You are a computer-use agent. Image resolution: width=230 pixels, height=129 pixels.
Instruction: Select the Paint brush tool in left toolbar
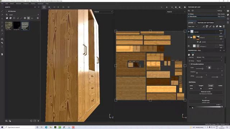pos(2,11)
